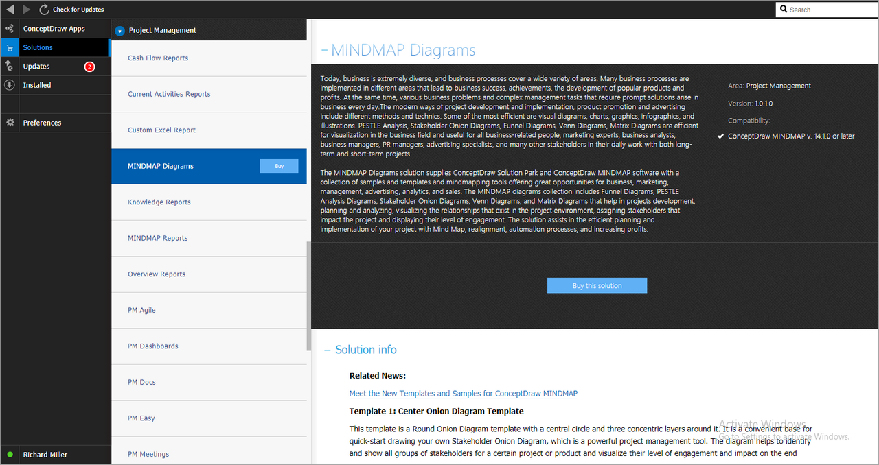Click the red updates count badge
Viewport: 879px width, 465px height.
(x=89, y=67)
